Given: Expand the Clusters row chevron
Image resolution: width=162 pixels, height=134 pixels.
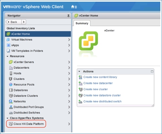Looking at the screenshot, I should (69, 79).
